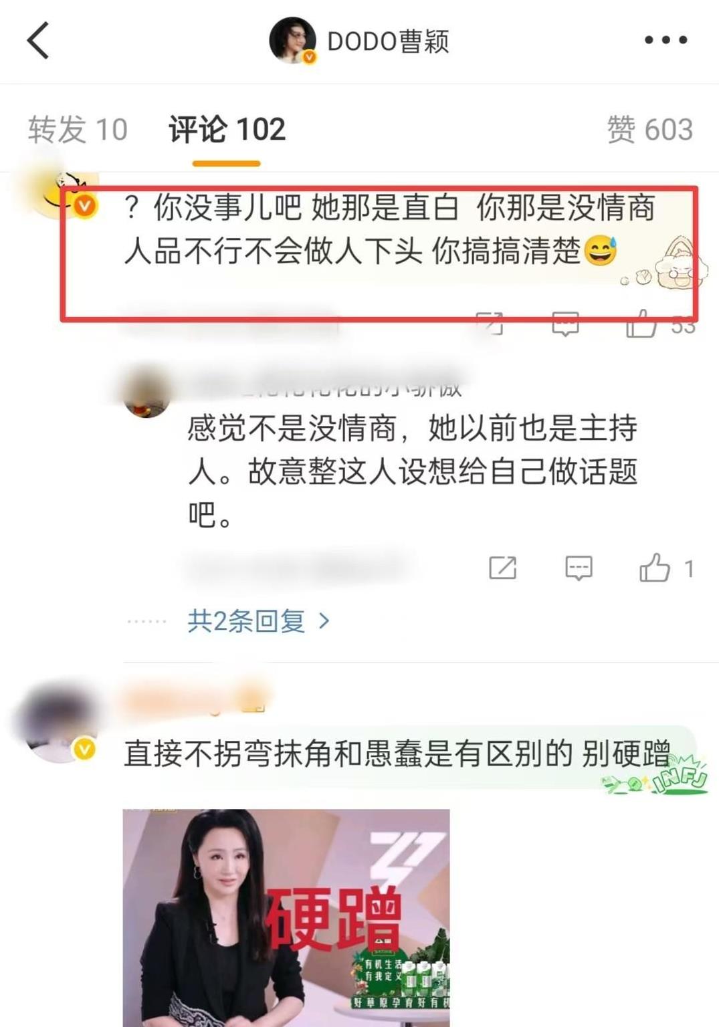Select the 评论 102 tab
This screenshot has height=1027, width=719.
[x=227, y=130]
